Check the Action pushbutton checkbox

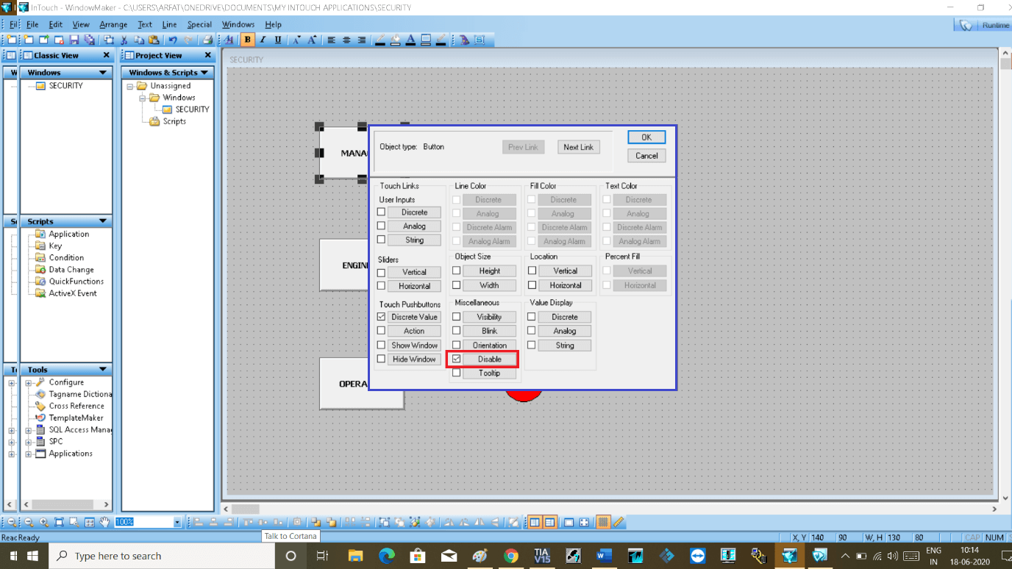pos(381,331)
